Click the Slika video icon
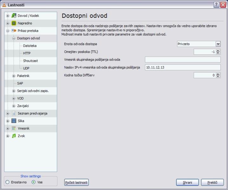 [14, 121]
